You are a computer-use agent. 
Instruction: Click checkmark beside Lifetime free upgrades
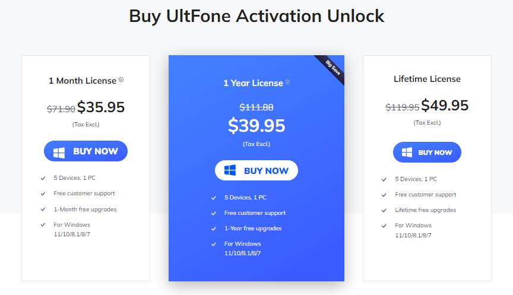pos(384,210)
